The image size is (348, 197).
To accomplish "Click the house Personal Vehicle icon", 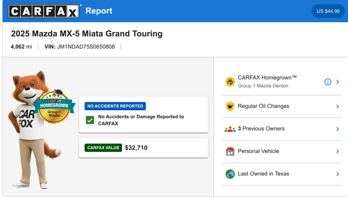I will [x=230, y=151].
